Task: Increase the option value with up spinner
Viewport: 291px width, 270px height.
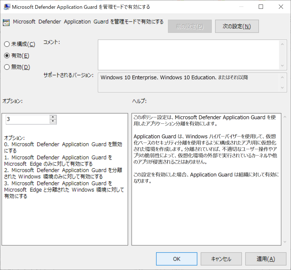Action: pos(53,117)
